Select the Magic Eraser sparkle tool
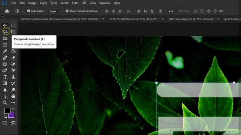 coord(13,64)
